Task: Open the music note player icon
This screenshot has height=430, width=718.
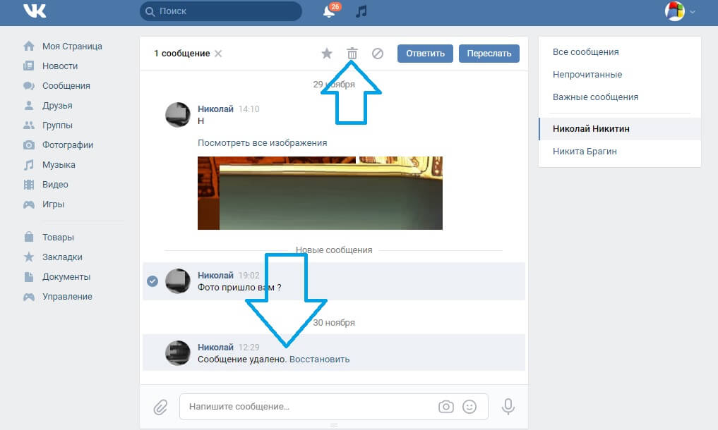Action: click(x=361, y=11)
